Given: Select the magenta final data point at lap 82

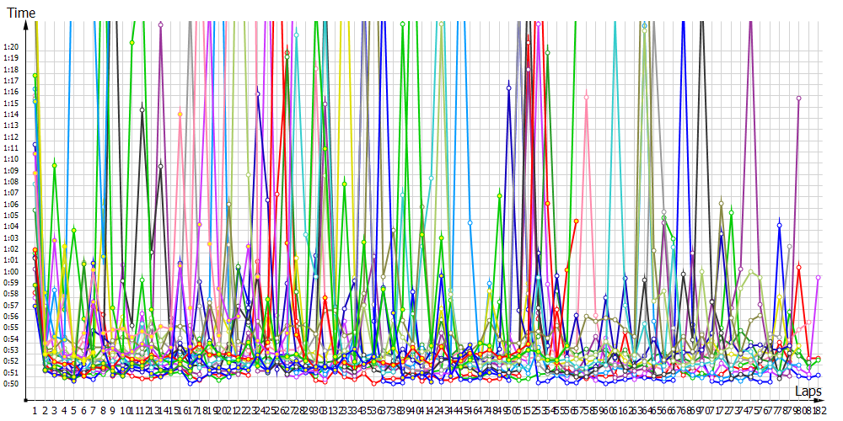Looking at the screenshot, I should 818,276.
